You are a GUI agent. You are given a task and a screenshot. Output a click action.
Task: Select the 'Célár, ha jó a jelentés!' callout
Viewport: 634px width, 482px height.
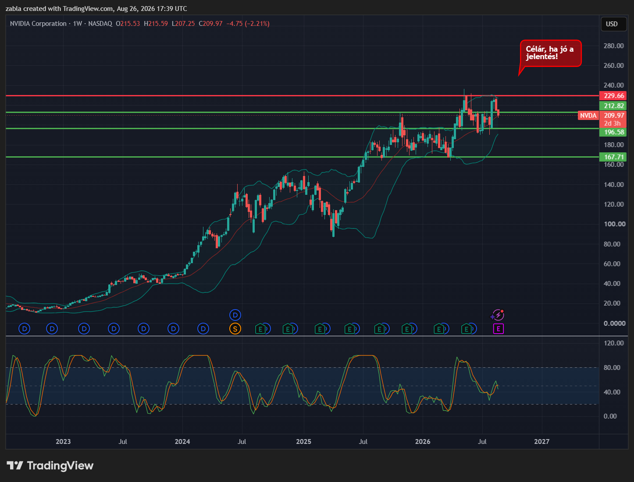click(551, 53)
